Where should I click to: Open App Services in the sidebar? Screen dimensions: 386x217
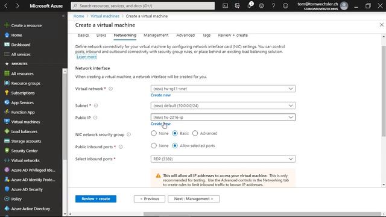(x=22, y=102)
